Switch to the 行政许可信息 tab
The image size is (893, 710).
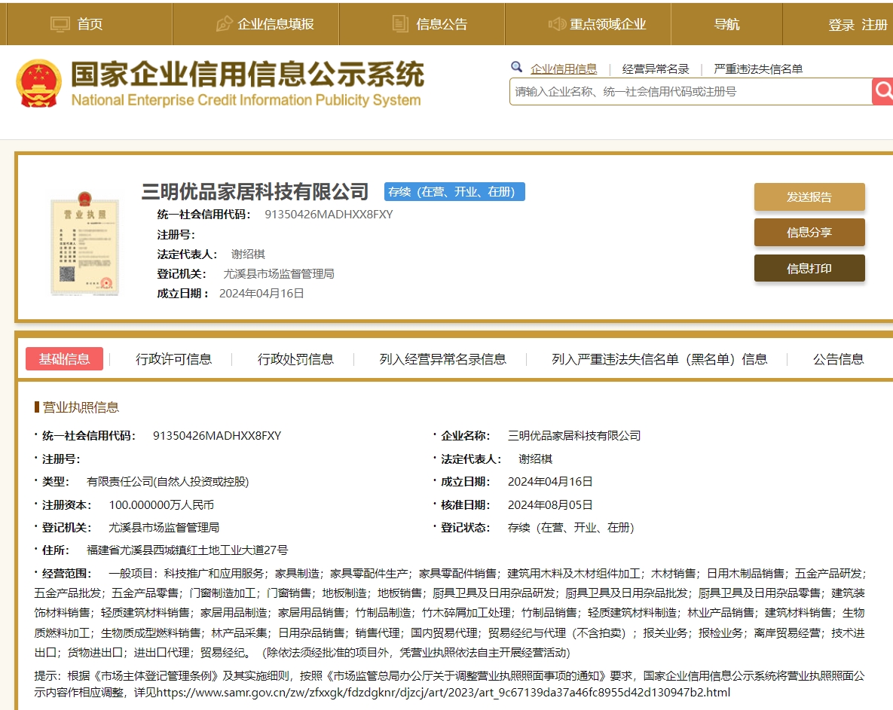click(x=174, y=359)
